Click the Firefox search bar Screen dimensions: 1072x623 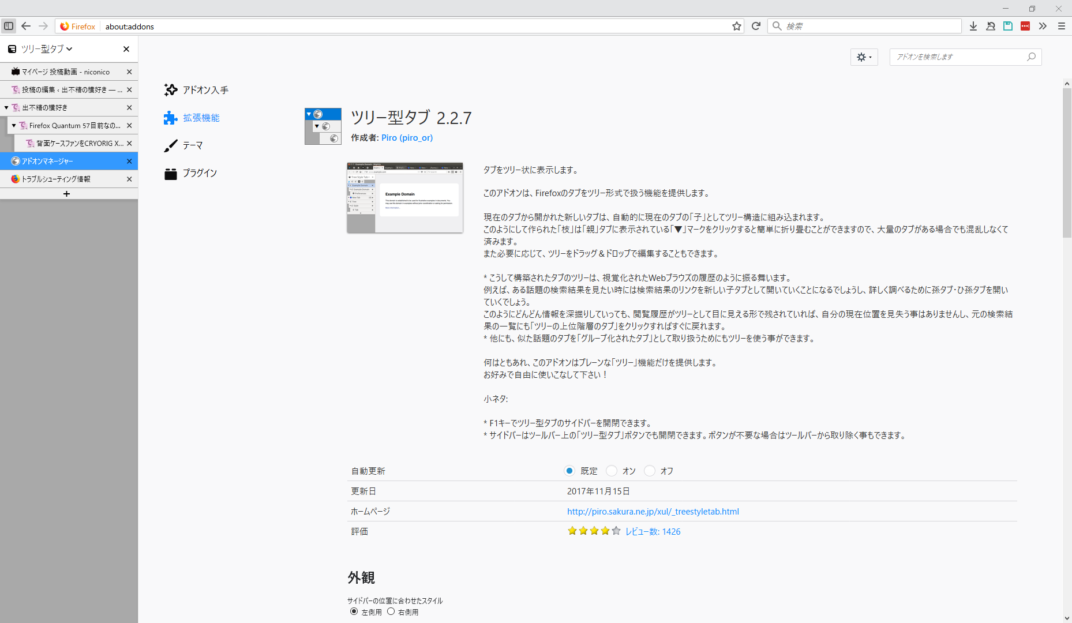[x=864, y=26]
